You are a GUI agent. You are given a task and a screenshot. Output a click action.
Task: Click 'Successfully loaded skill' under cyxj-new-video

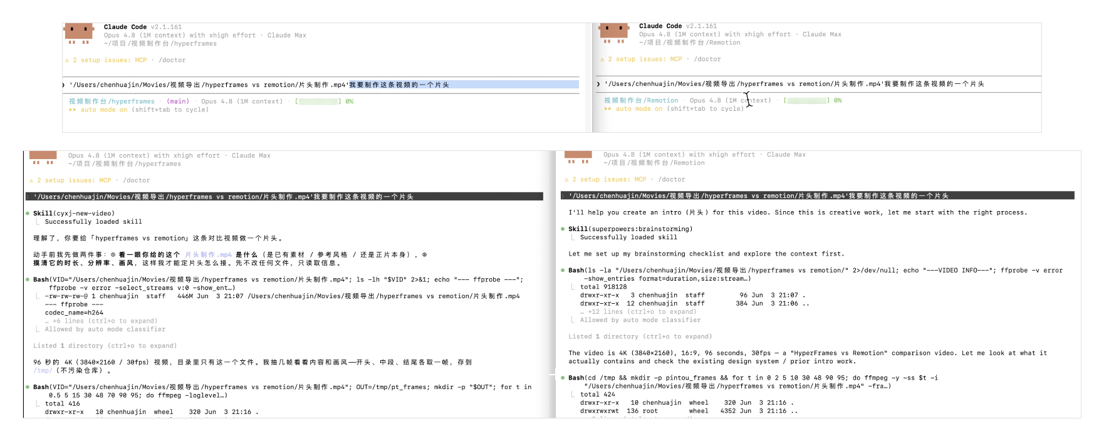[93, 222]
